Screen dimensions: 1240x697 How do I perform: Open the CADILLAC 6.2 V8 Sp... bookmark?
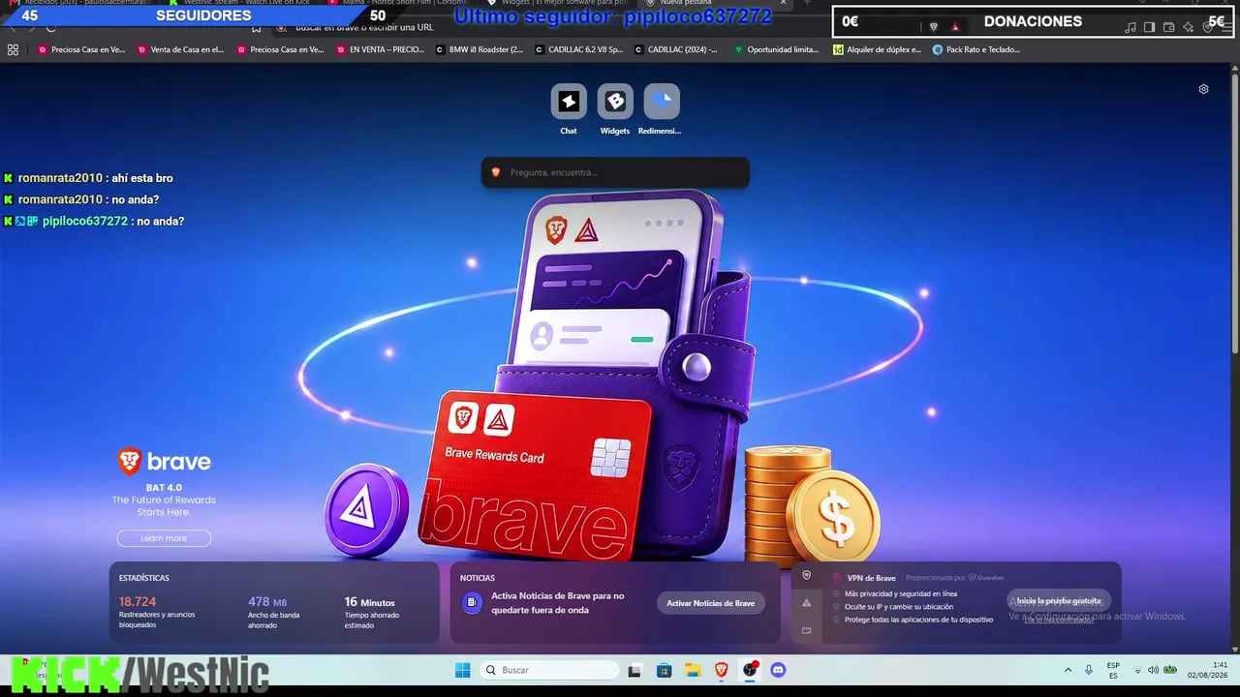pos(578,49)
